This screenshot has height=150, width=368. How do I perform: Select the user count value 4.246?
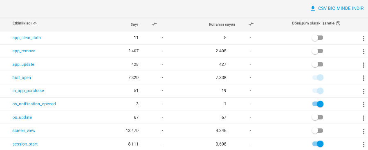tap(221, 130)
